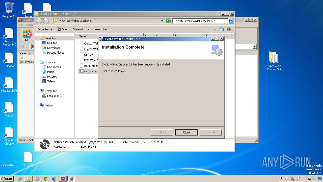Open the Share with dropdown menu
This screenshot has height=182, width=323.
[x=81, y=29]
